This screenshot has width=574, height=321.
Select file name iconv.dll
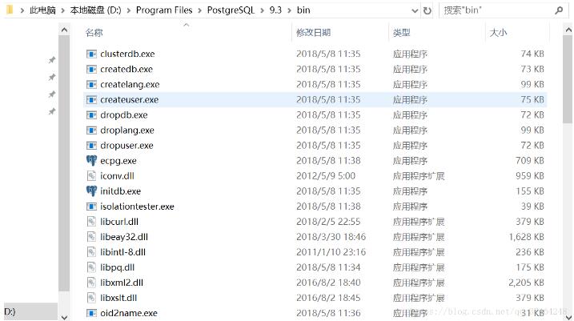tap(117, 176)
